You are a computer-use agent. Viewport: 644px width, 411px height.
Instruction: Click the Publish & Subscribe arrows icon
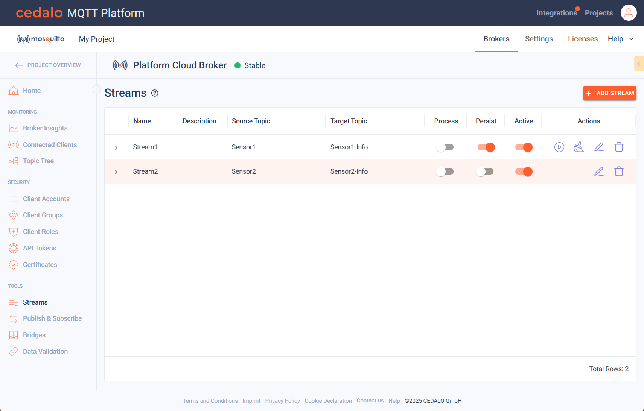[14, 318]
